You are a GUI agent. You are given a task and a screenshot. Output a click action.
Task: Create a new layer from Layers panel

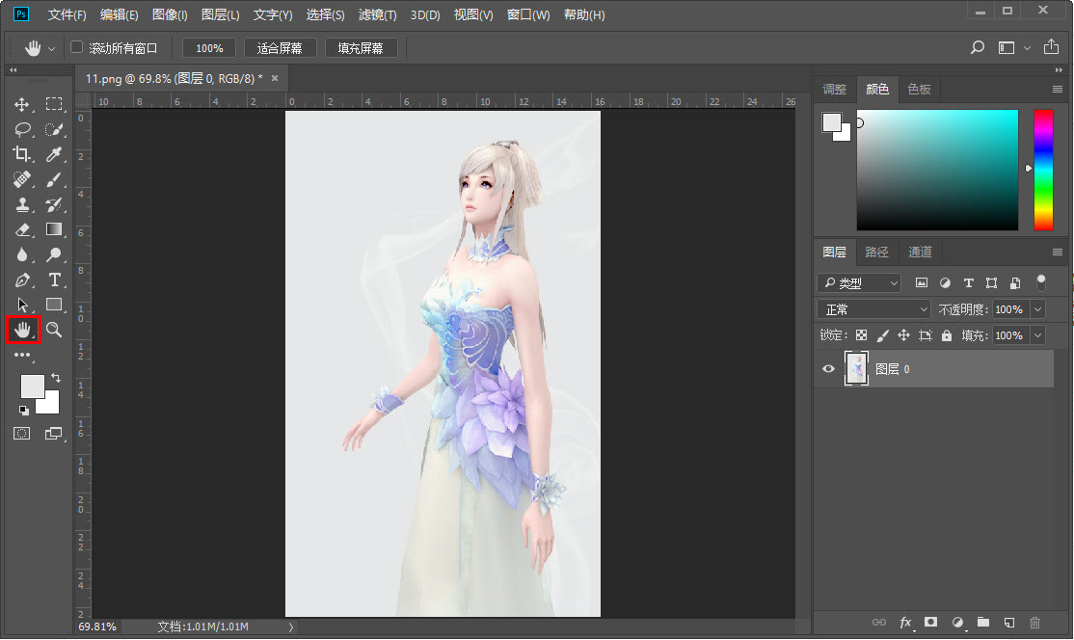pos(1009,623)
